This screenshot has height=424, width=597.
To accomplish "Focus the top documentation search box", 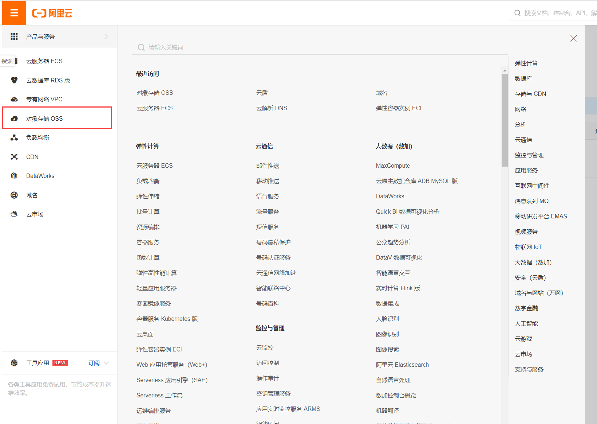I will [x=553, y=13].
